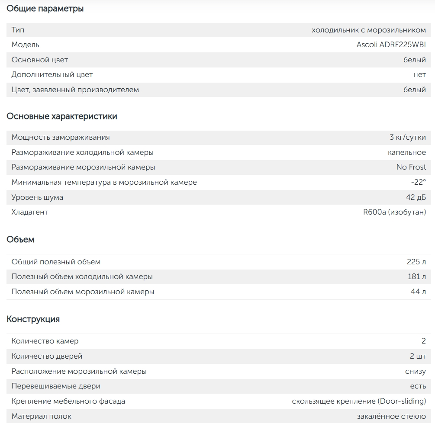Click the "Конструкция" section heading
This screenshot has height=427, width=435.
[33, 319]
